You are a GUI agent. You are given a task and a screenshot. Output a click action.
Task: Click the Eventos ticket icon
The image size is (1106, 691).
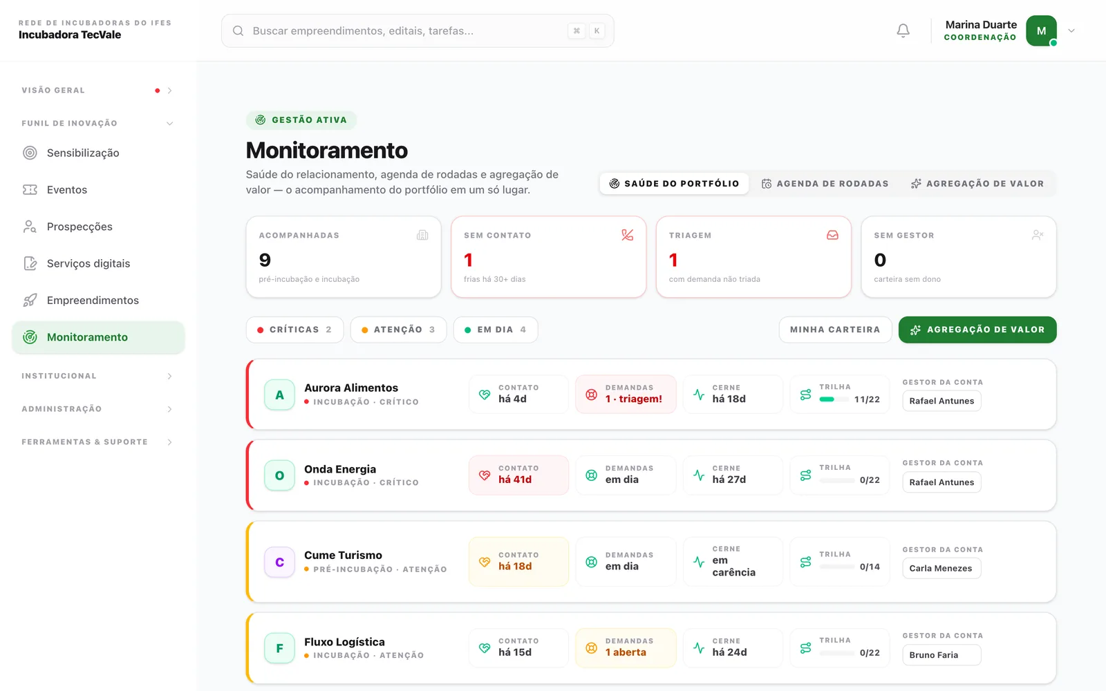[30, 189]
